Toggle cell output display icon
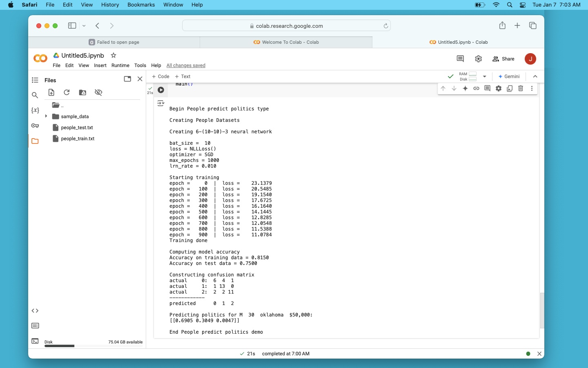Viewport: 588px width, 368px height. point(160,103)
